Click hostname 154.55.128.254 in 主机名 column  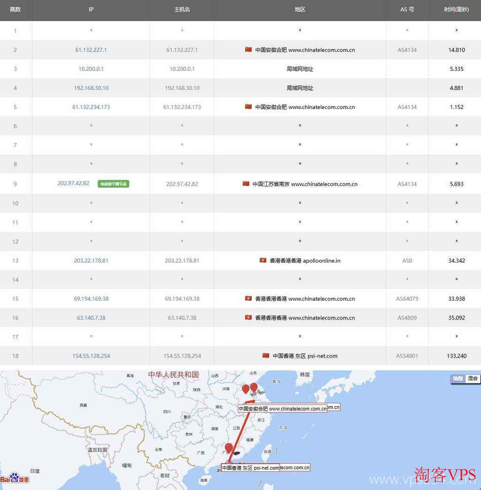tap(182, 356)
